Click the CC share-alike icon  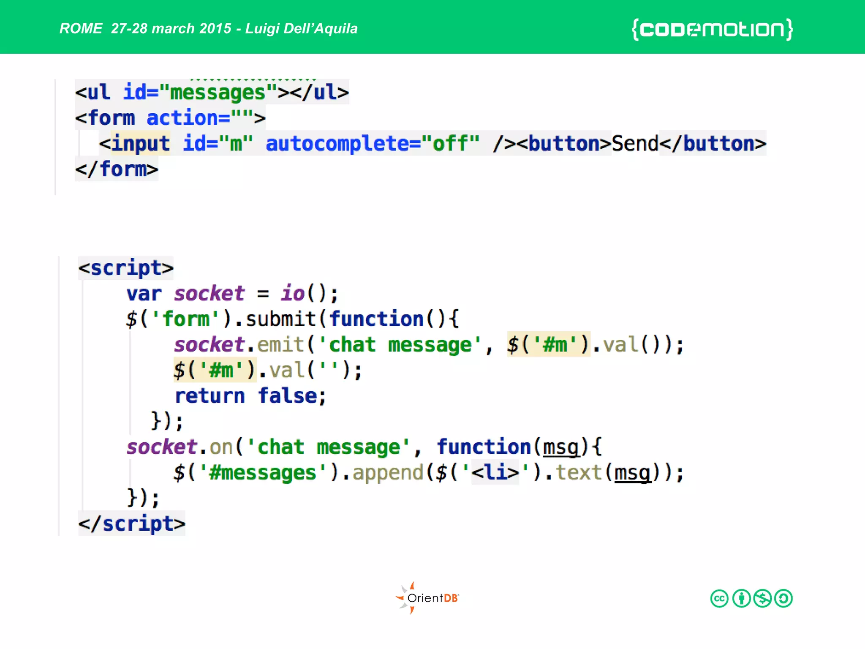click(x=784, y=599)
